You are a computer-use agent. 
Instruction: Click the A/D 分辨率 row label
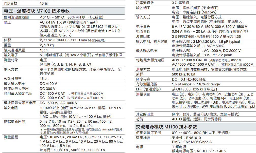point(12,79)
